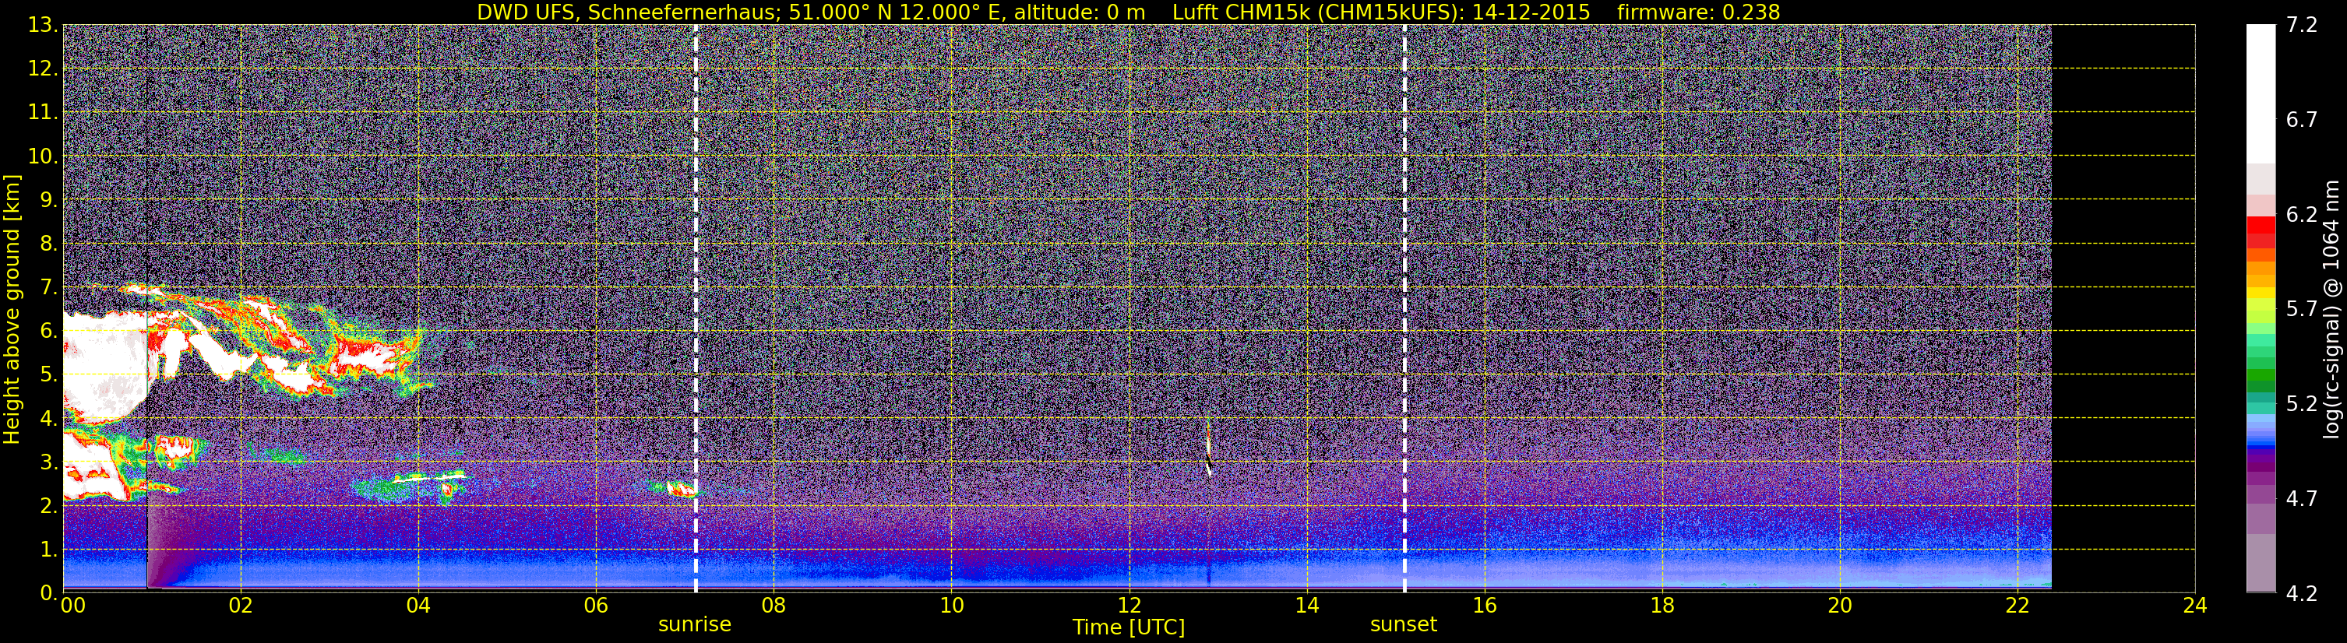This screenshot has height=643, width=2347.
Task: Click the y-axis tick label '4.'
Action: (48, 418)
